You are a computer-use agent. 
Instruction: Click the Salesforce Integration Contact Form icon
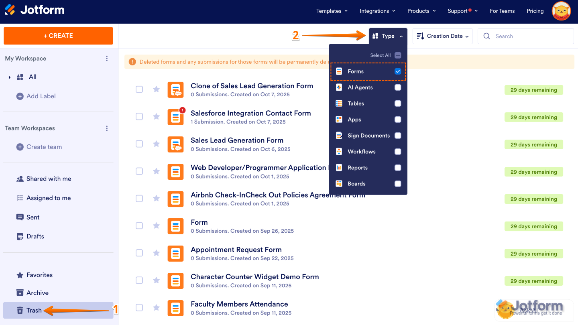(175, 117)
